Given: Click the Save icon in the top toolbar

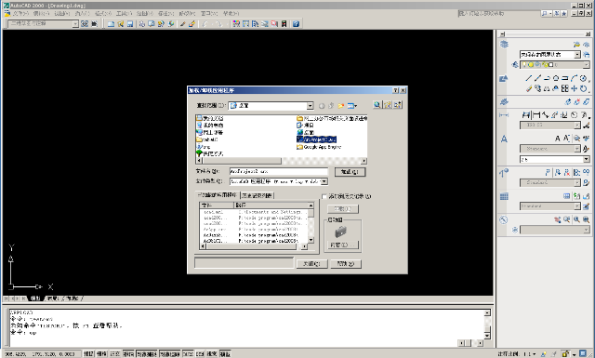Looking at the screenshot, I should [130, 24].
